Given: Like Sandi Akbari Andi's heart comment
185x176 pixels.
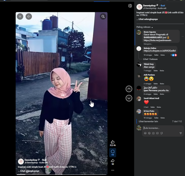Looking at the screenshot, I should [152, 107].
